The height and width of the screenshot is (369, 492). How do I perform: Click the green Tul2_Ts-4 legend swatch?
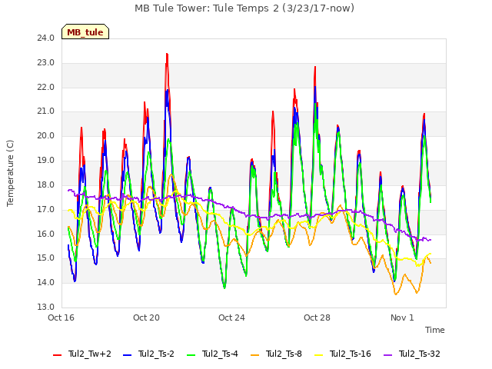[x=191, y=355]
